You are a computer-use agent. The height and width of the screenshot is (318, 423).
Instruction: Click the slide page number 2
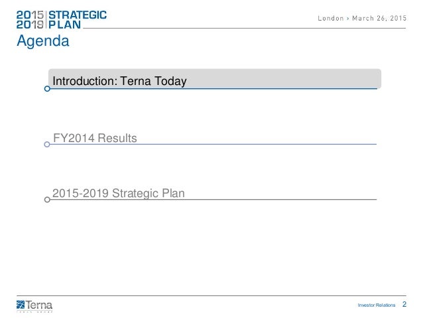pos(404,304)
